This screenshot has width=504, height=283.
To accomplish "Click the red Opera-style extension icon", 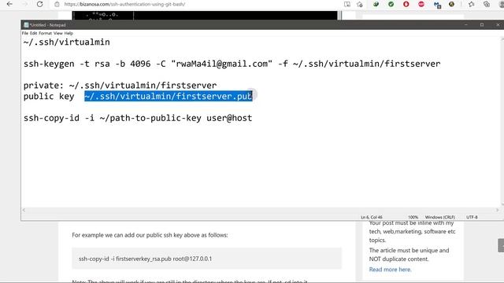I will click(x=406, y=4).
